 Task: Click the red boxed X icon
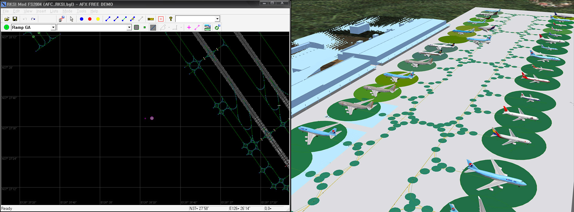point(161,19)
